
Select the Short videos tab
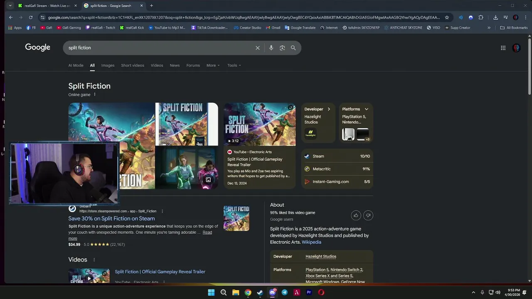(x=133, y=65)
